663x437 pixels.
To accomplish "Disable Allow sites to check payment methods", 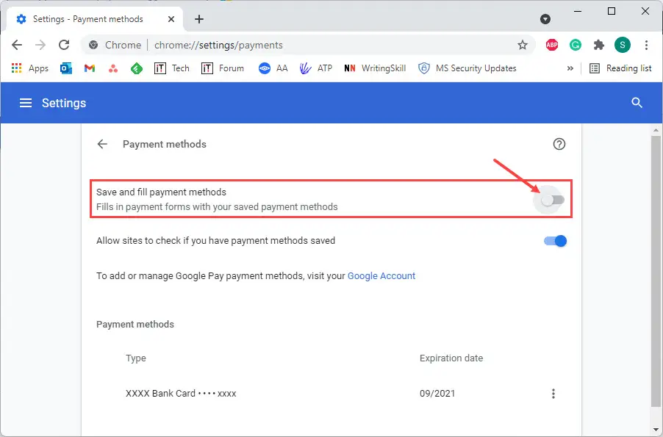I will coord(555,241).
